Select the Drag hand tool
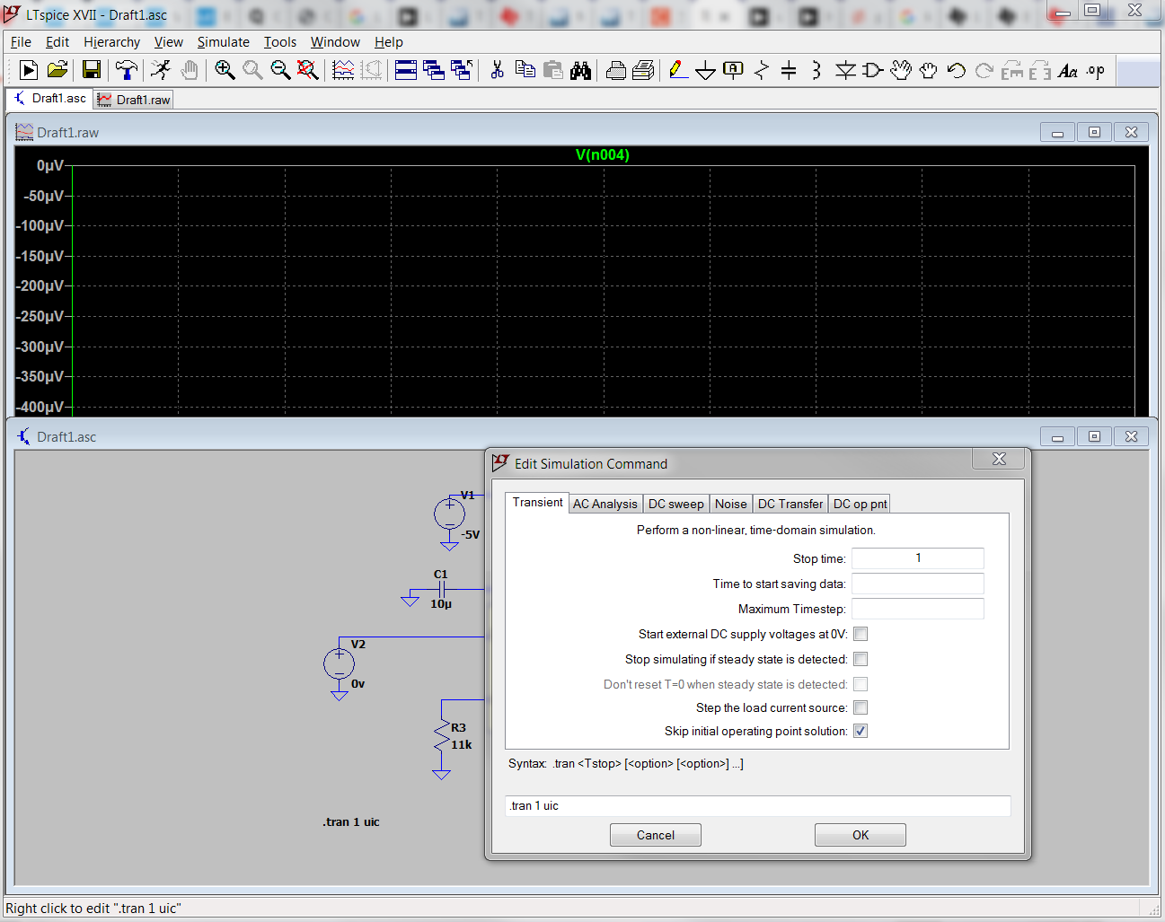 [929, 70]
